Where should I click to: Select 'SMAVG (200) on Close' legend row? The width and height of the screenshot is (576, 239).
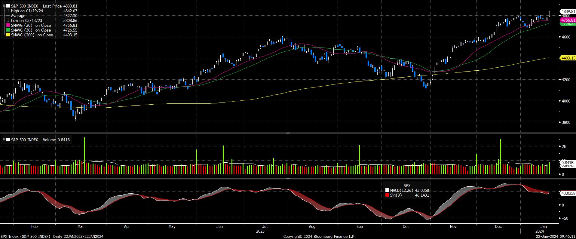point(42,35)
